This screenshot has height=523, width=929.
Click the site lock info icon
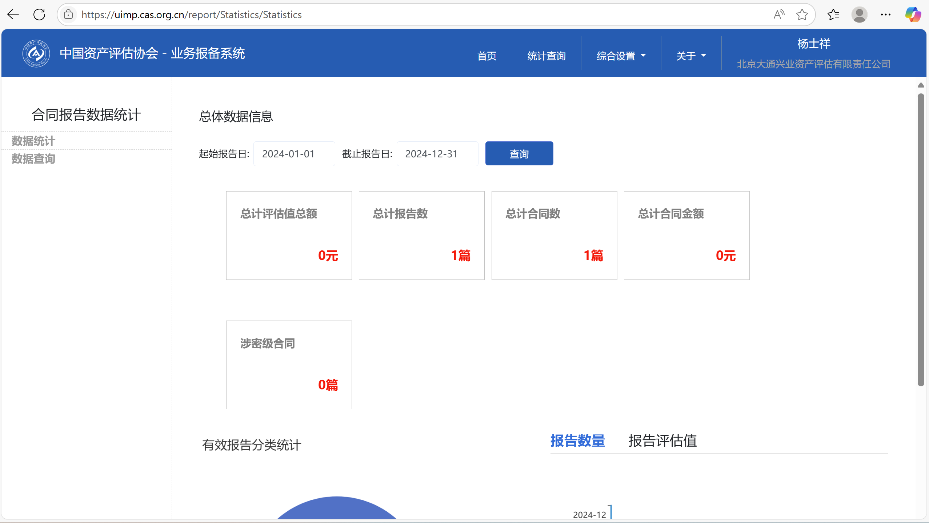pos(68,15)
